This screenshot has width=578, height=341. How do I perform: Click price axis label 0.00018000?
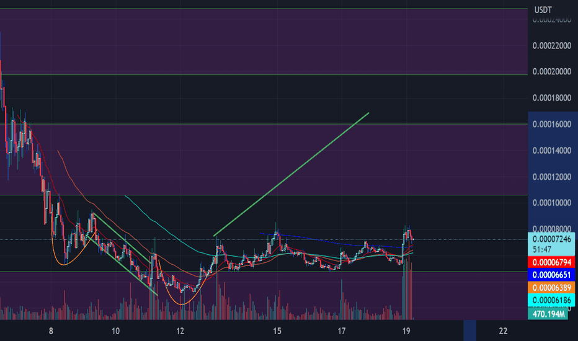click(x=551, y=98)
